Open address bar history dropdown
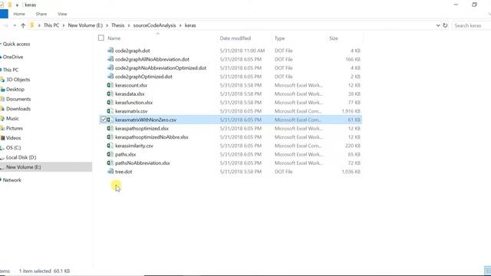 (438, 25)
